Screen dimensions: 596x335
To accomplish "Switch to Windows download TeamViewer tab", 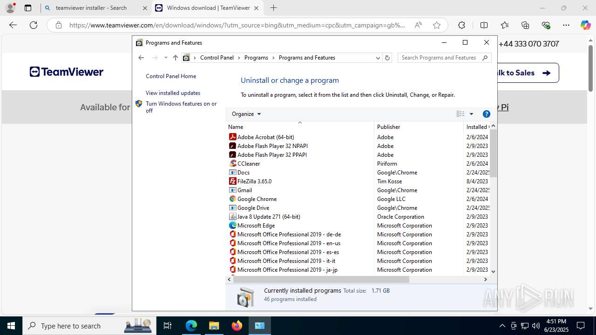I will pyautogui.click(x=208, y=8).
